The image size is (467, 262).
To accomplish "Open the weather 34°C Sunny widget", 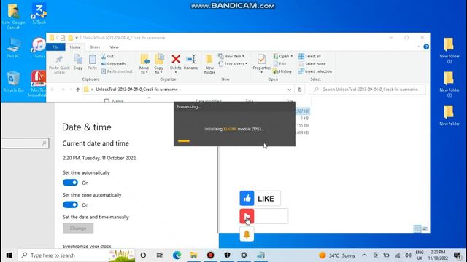I will click(337, 255).
